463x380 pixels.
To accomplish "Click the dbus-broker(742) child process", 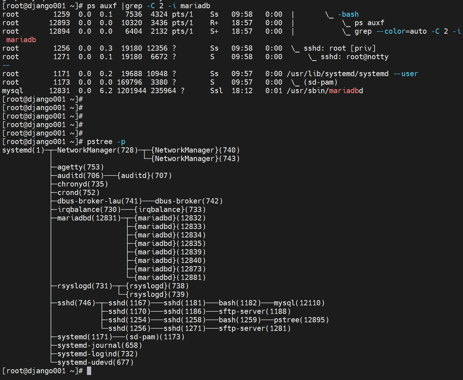I will (189, 201).
